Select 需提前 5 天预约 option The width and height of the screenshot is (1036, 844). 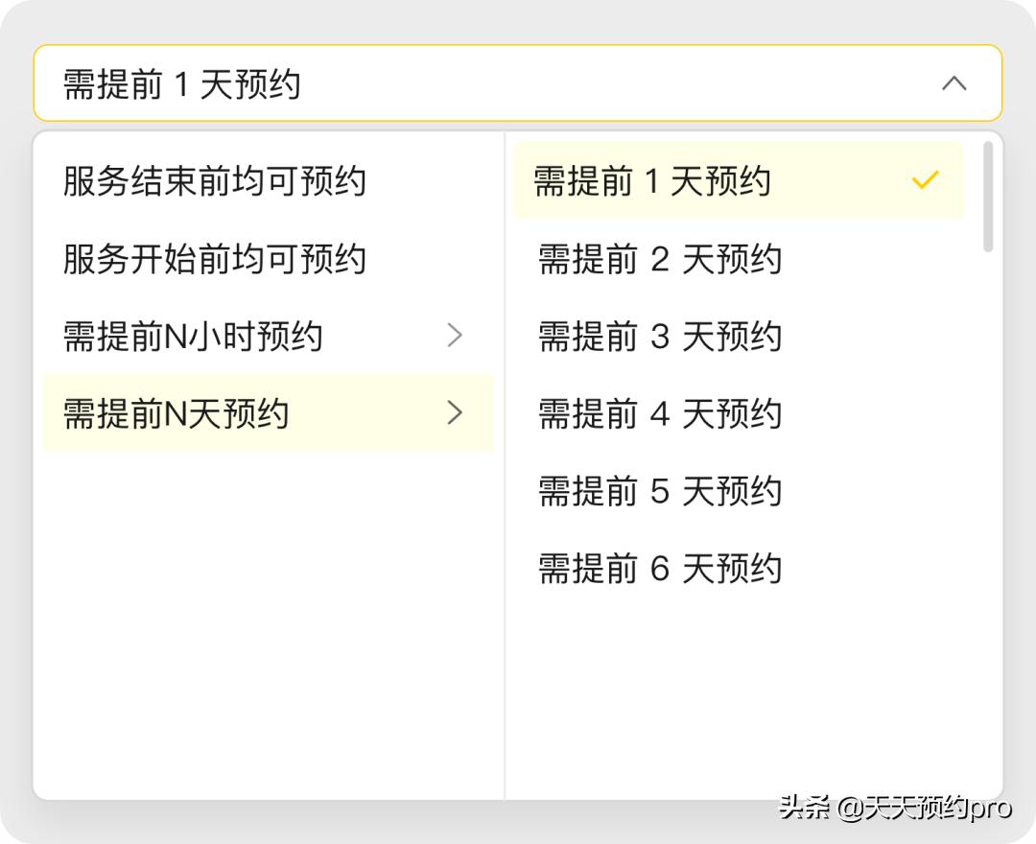[659, 491]
